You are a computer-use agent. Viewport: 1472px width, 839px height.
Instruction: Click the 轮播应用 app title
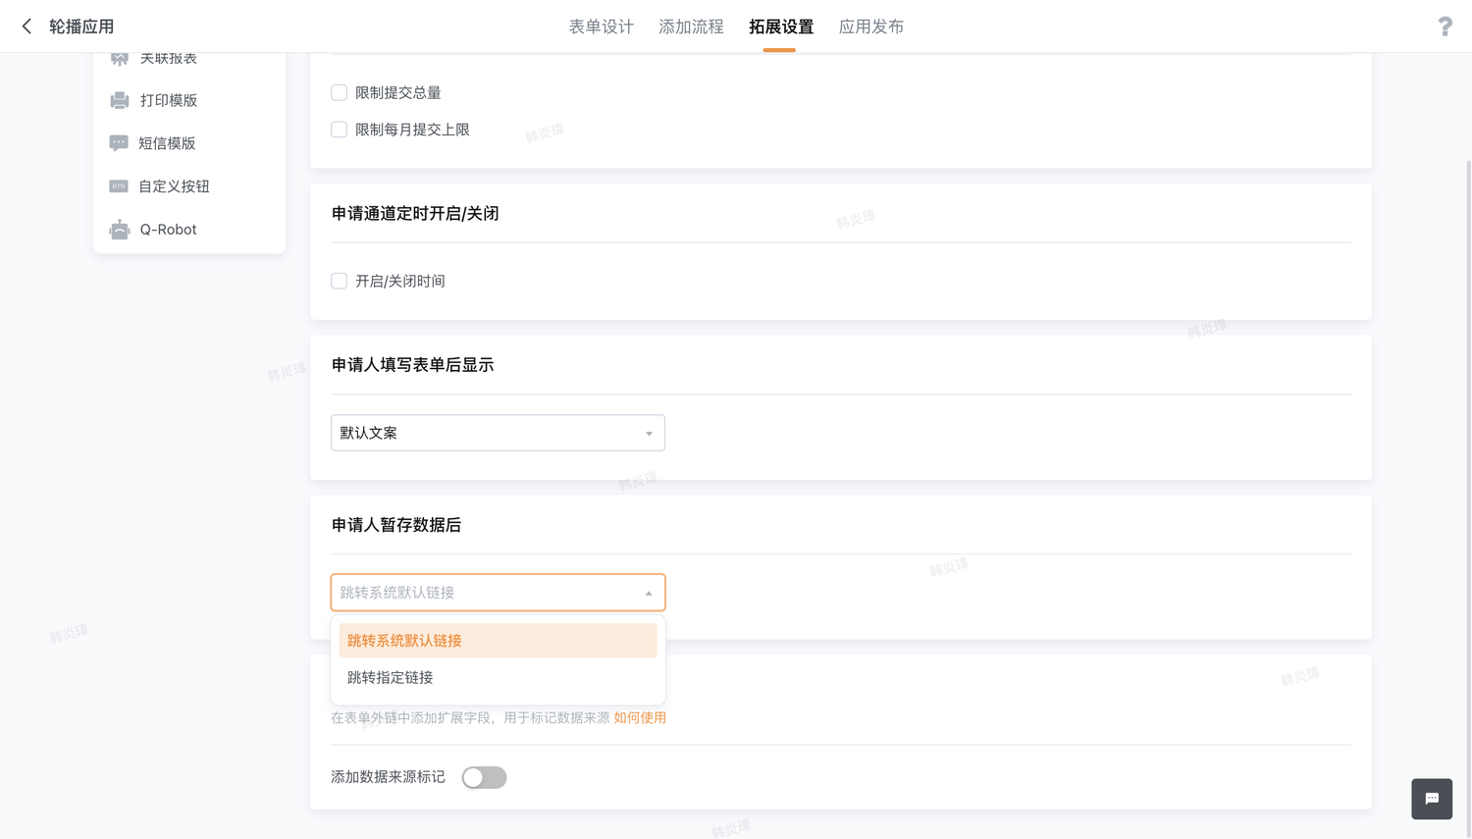[81, 26]
